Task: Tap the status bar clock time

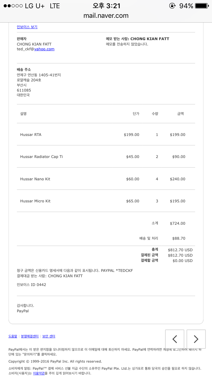Action: (x=106, y=6)
